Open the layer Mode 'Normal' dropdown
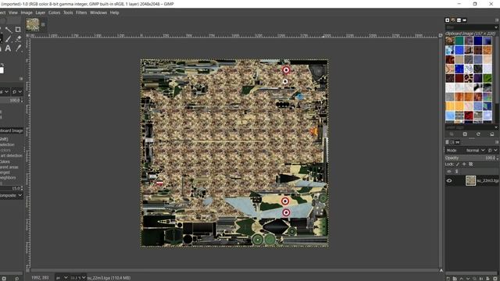The height and width of the screenshot is (281, 500). 475,151
